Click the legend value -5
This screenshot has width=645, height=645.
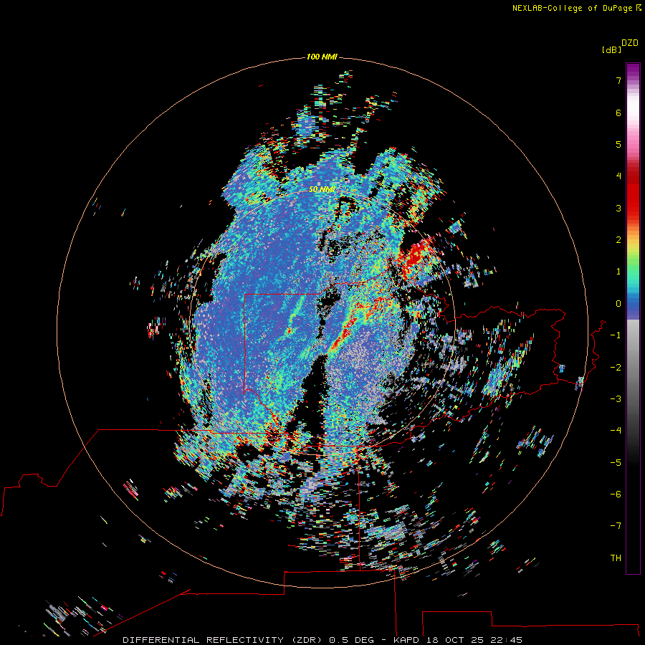click(x=616, y=462)
